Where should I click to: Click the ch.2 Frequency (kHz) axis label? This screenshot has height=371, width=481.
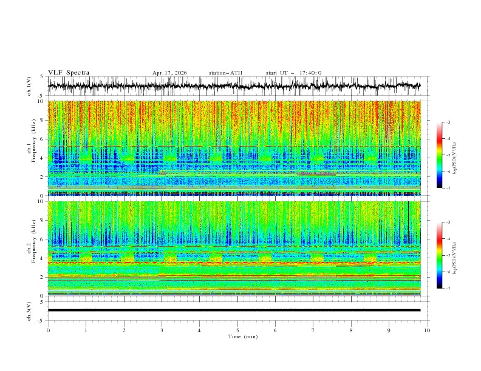pyautogui.click(x=31, y=249)
